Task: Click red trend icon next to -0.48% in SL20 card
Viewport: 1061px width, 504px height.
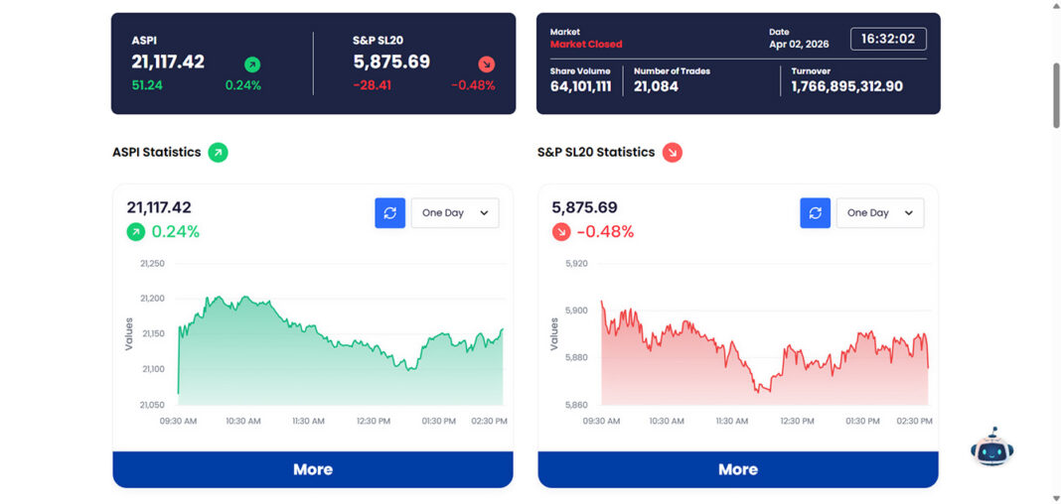Action: tap(560, 232)
